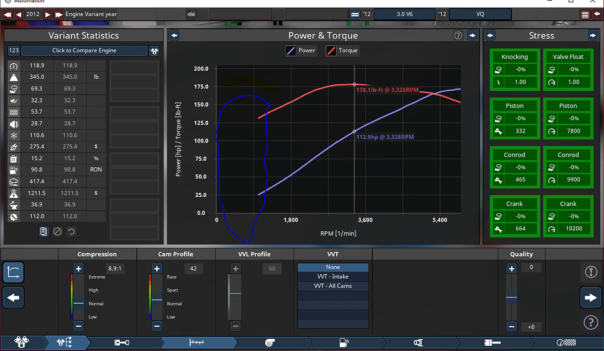
Task: Switch to the Engine Family gears icon tab
Action: click(21, 342)
